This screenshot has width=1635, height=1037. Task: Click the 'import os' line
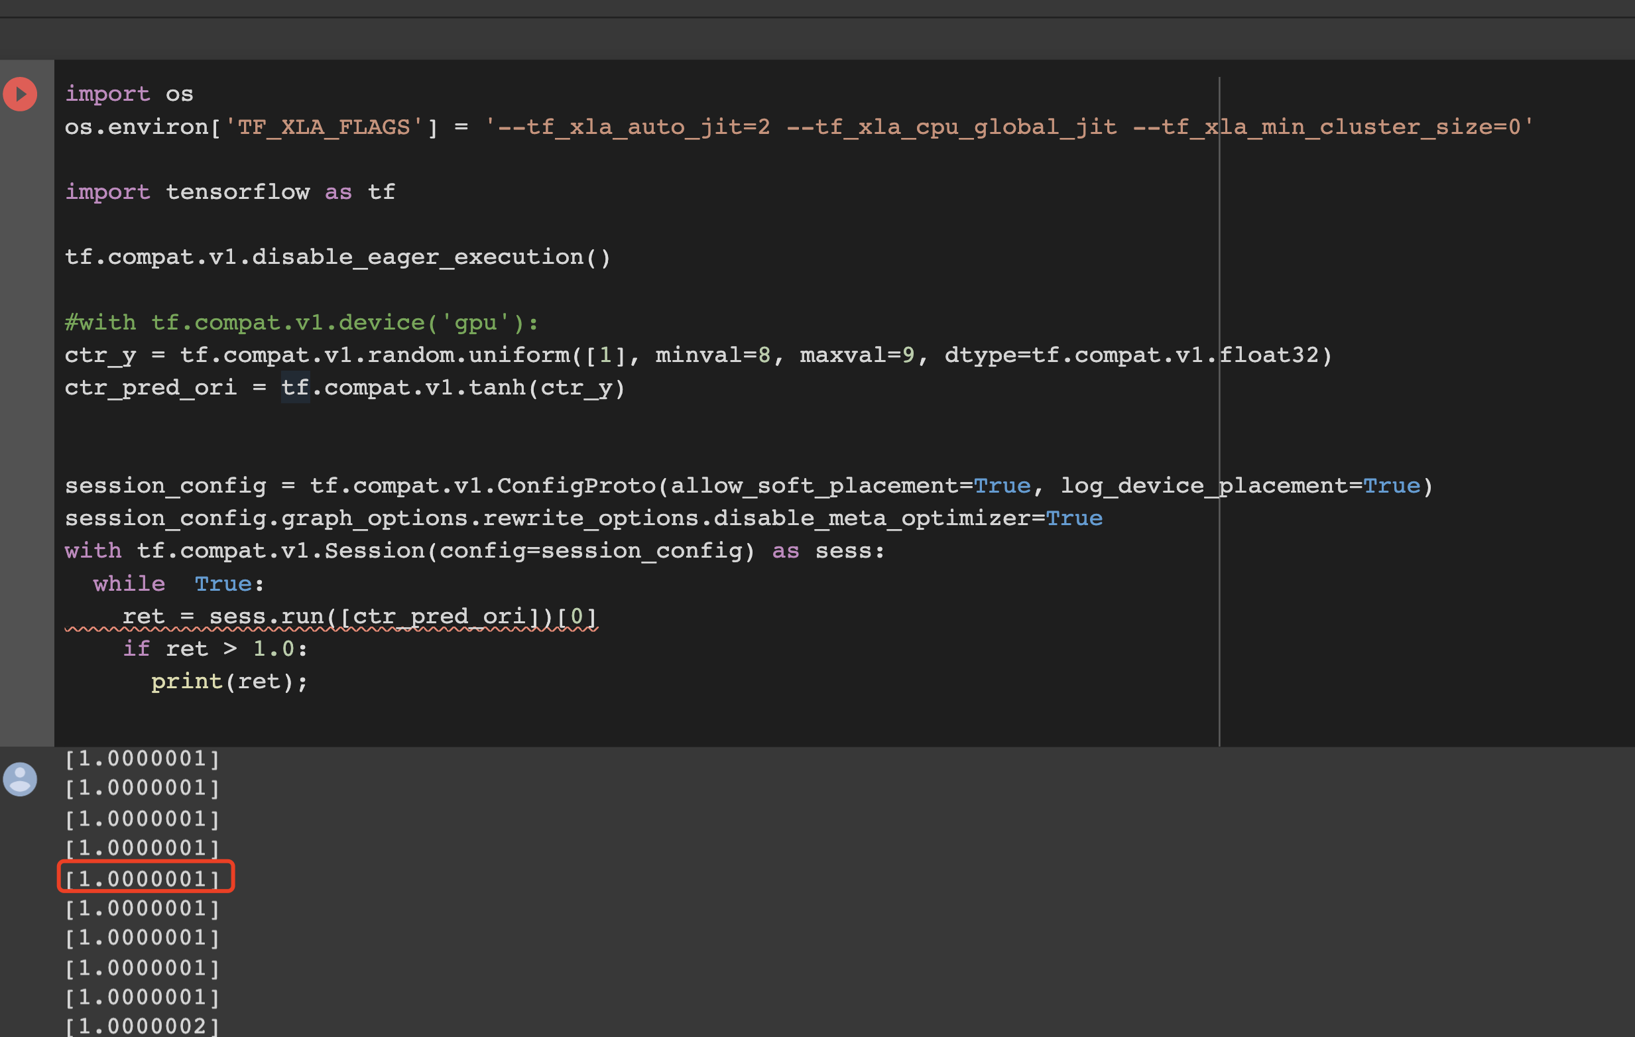(129, 93)
